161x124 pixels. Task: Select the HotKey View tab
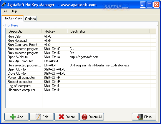(13, 18)
